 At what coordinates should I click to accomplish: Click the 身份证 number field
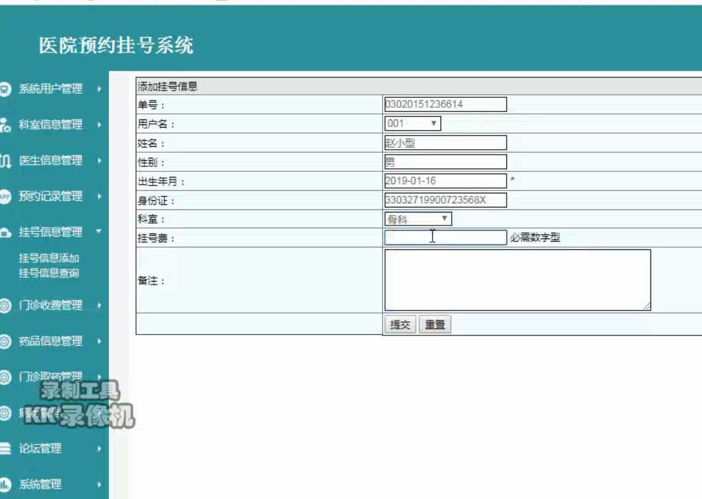coord(446,200)
